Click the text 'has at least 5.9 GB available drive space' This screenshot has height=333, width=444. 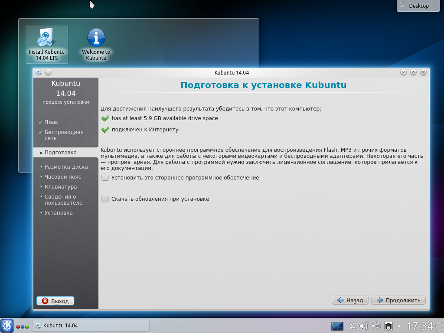point(165,118)
